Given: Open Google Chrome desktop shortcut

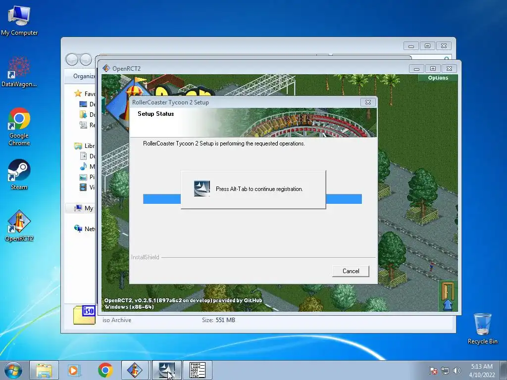Looking at the screenshot, I should pyautogui.click(x=19, y=127).
